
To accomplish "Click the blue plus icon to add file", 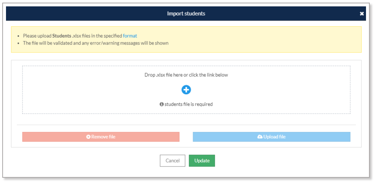I will click(186, 90).
